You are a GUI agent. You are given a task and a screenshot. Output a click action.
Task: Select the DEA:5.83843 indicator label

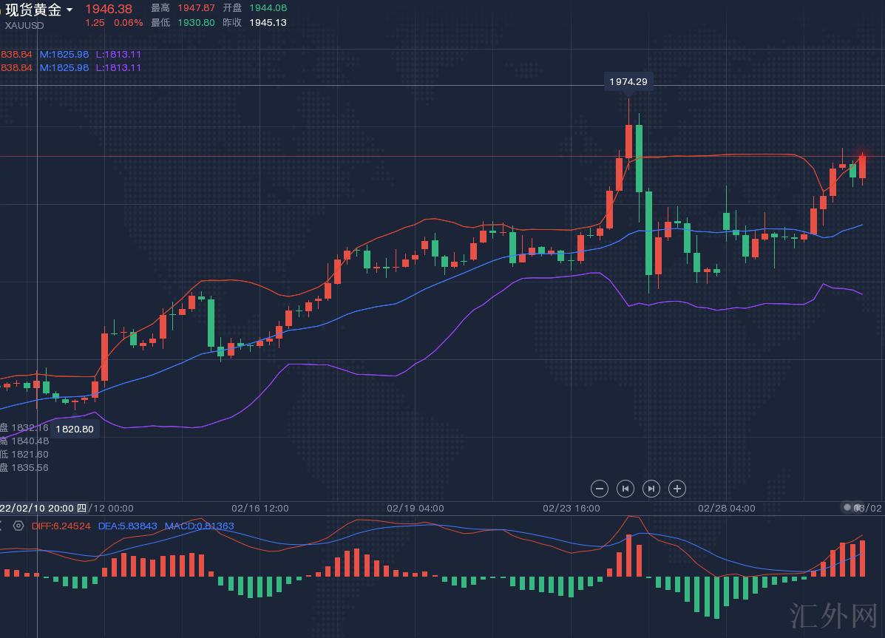tap(128, 526)
